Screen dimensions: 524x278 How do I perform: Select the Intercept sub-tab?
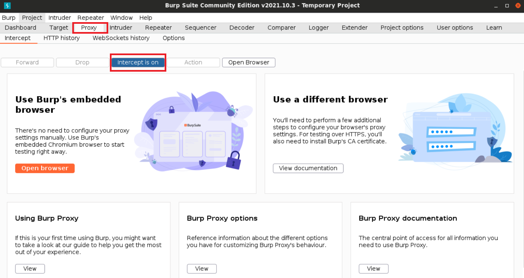[x=18, y=38]
